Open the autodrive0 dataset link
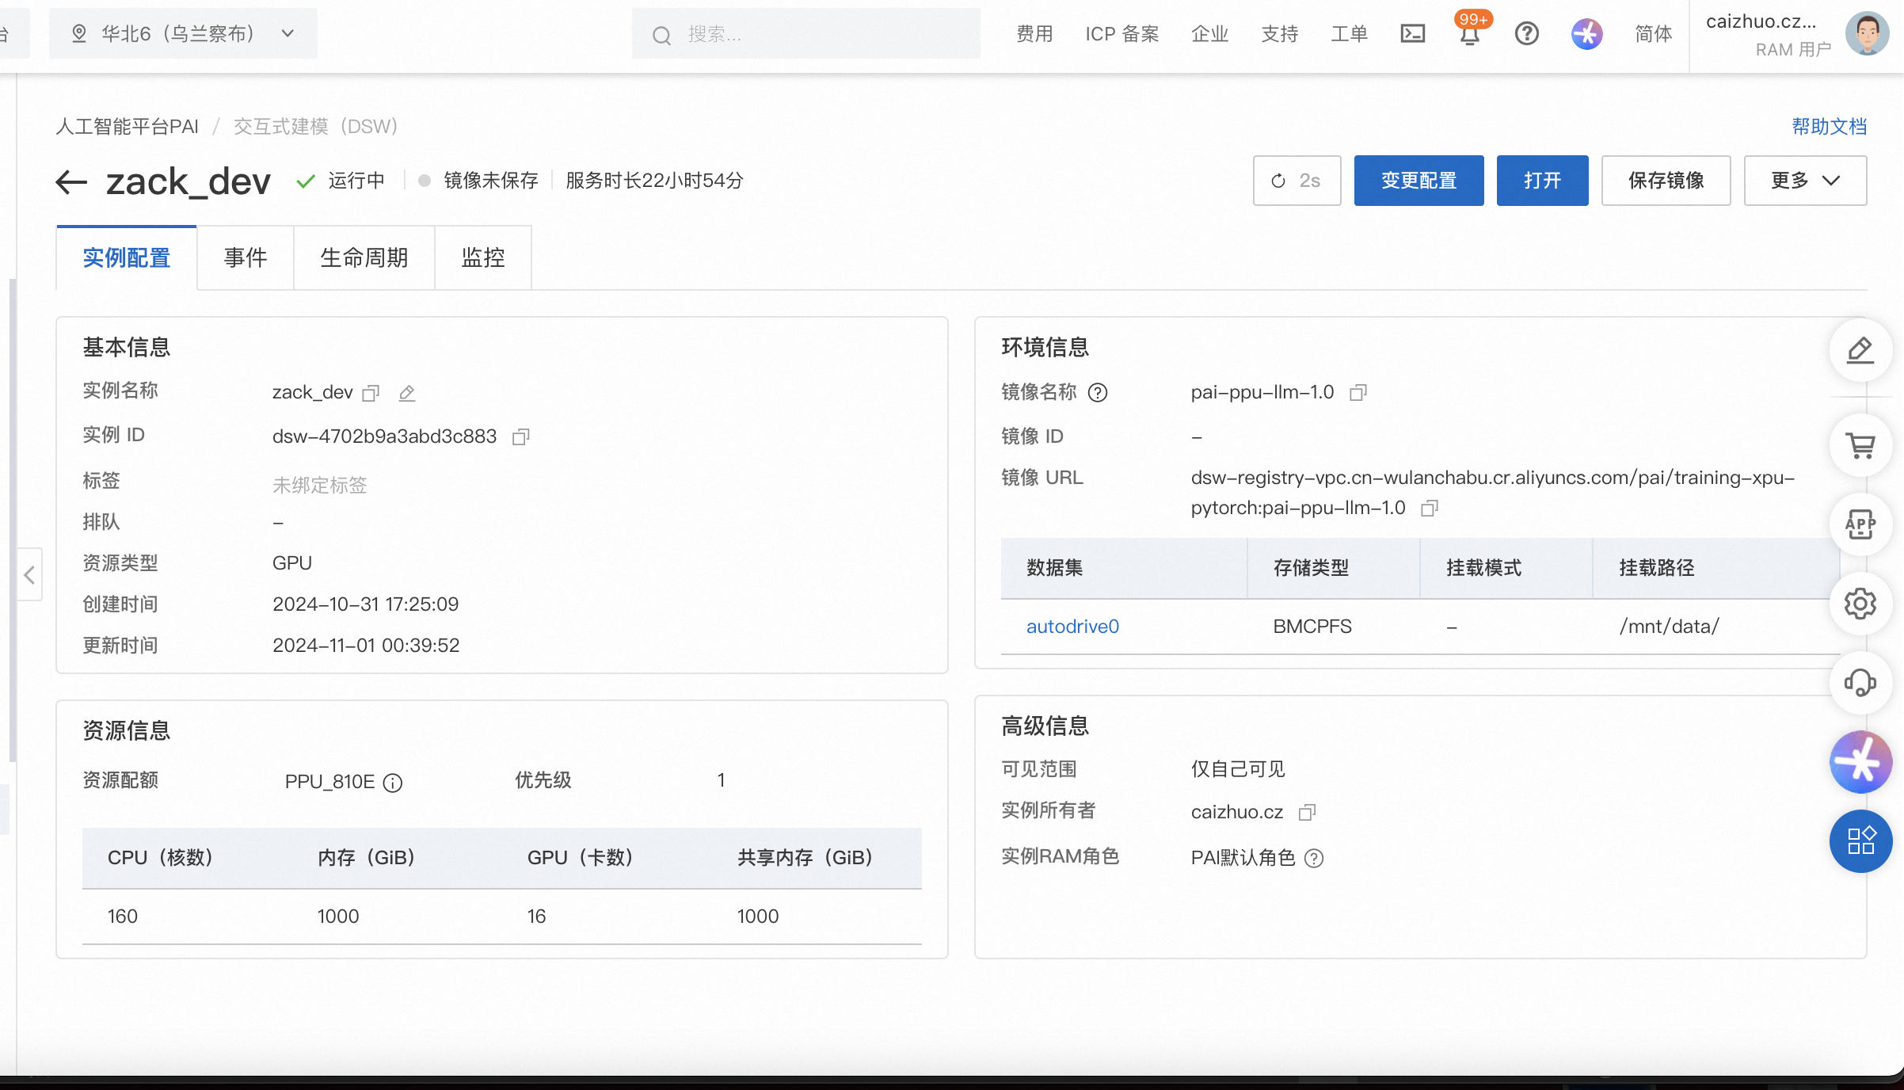 (x=1072, y=627)
